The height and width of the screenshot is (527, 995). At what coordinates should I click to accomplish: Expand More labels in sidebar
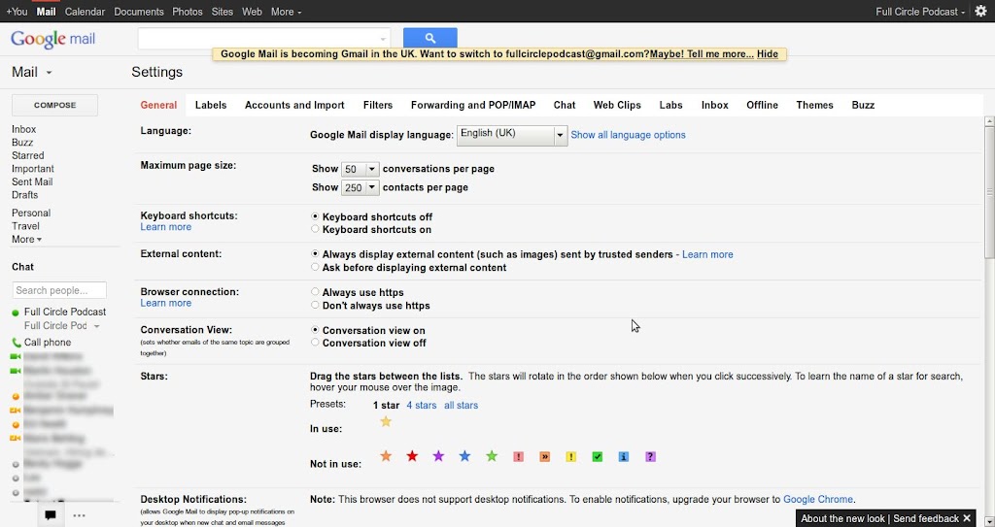tap(26, 239)
